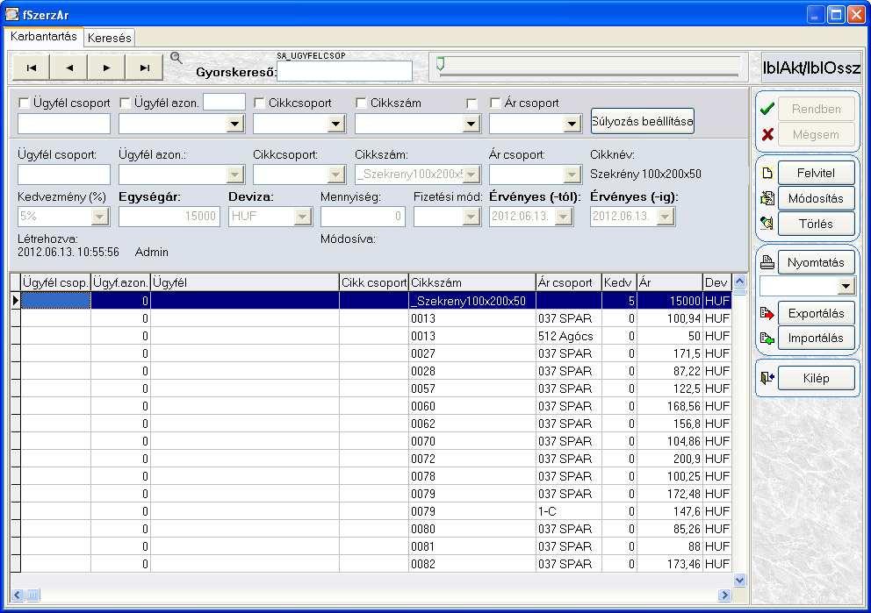Click the Cikk csoport column header
Image resolution: width=871 pixels, height=613 pixels.
click(x=373, y=282)
